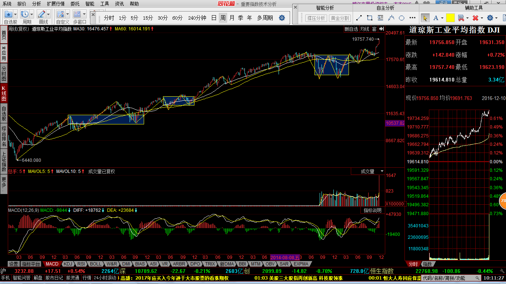Click the red X delete drawings icon
This screenshot has width=506, height=284.
tap(475, 18)
